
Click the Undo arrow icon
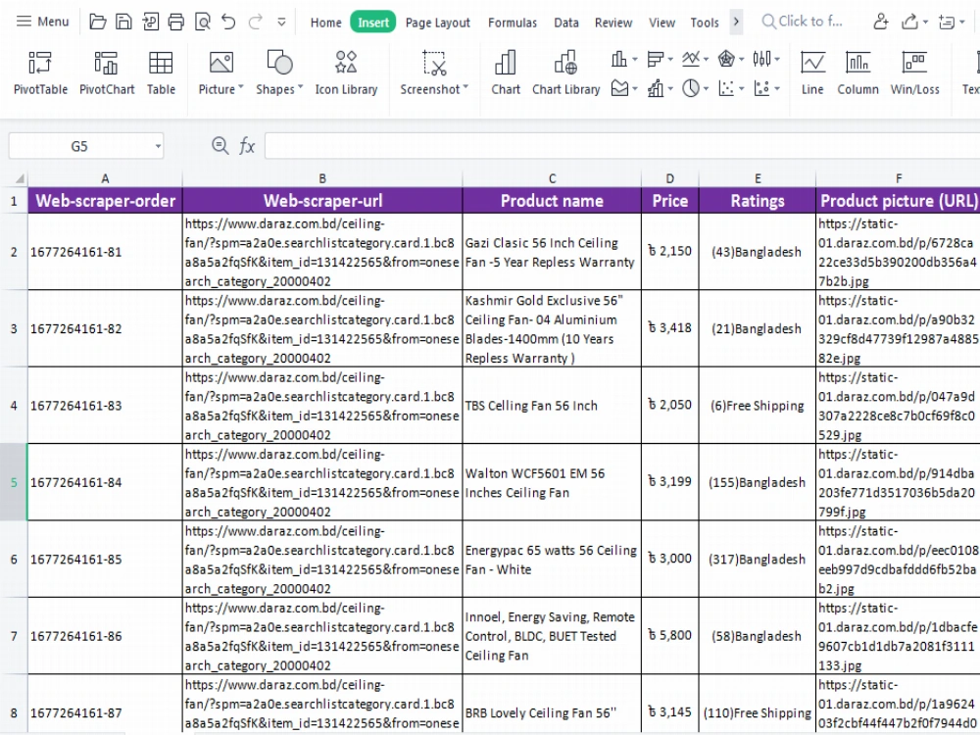coord(228,23)
